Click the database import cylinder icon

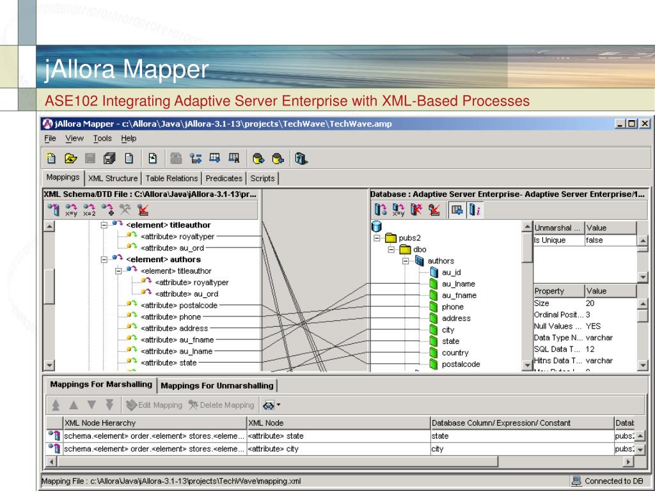coord(278,159)
